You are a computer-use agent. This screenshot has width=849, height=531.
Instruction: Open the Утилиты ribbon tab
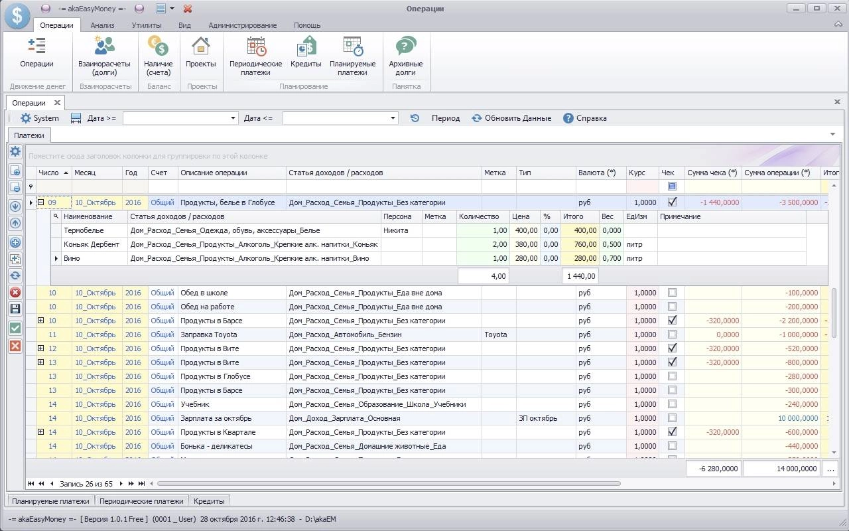point(146,25)
